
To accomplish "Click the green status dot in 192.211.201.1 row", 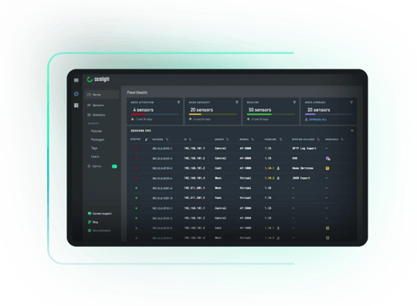I will (x=137, y=188).
